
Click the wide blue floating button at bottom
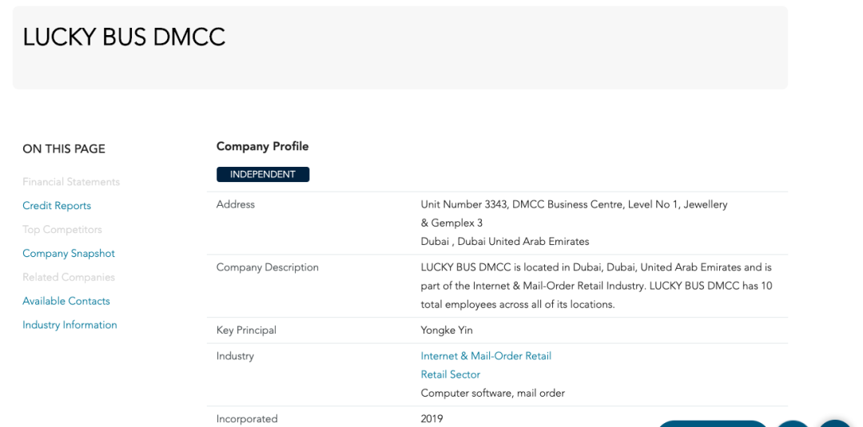712,423
